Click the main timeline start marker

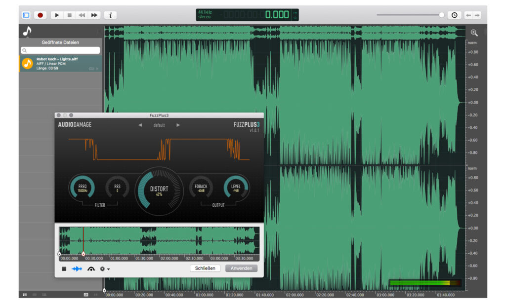coord(104,291)
